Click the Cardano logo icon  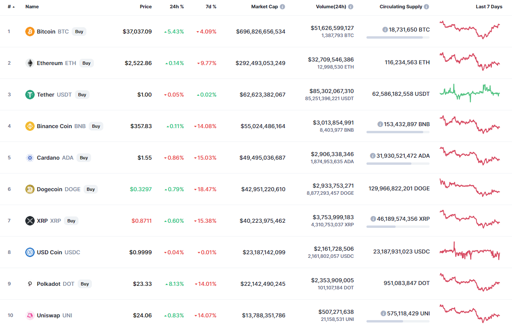(30, 158)
